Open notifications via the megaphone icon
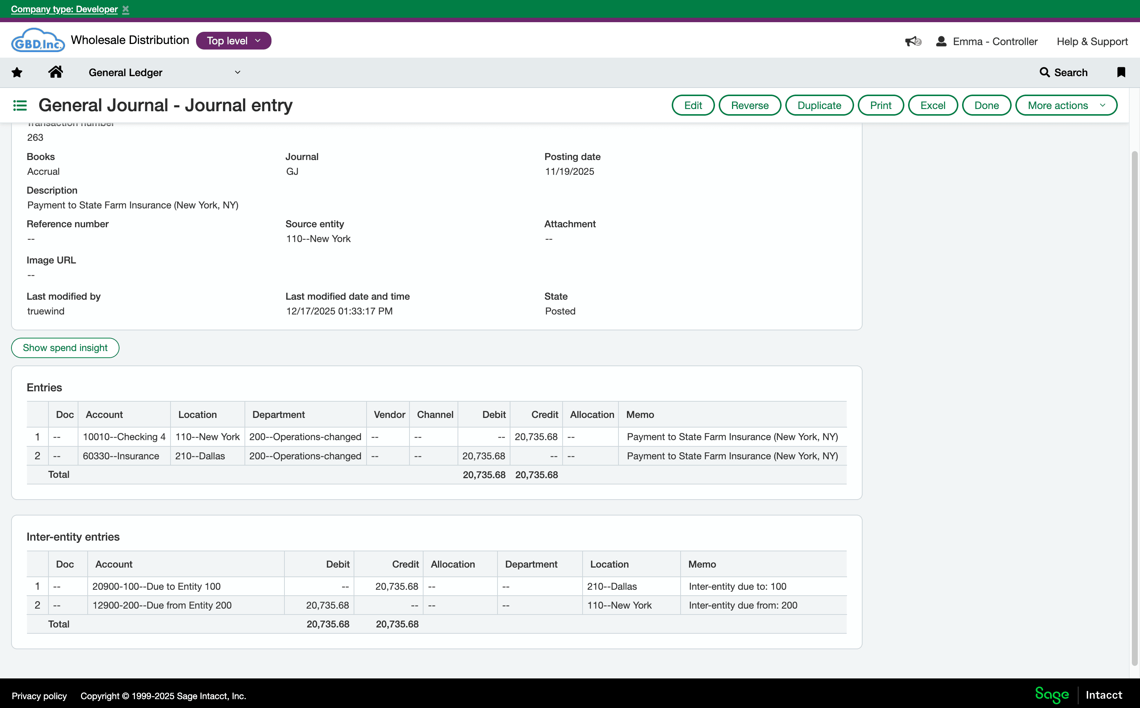 (x=912, y=41)
